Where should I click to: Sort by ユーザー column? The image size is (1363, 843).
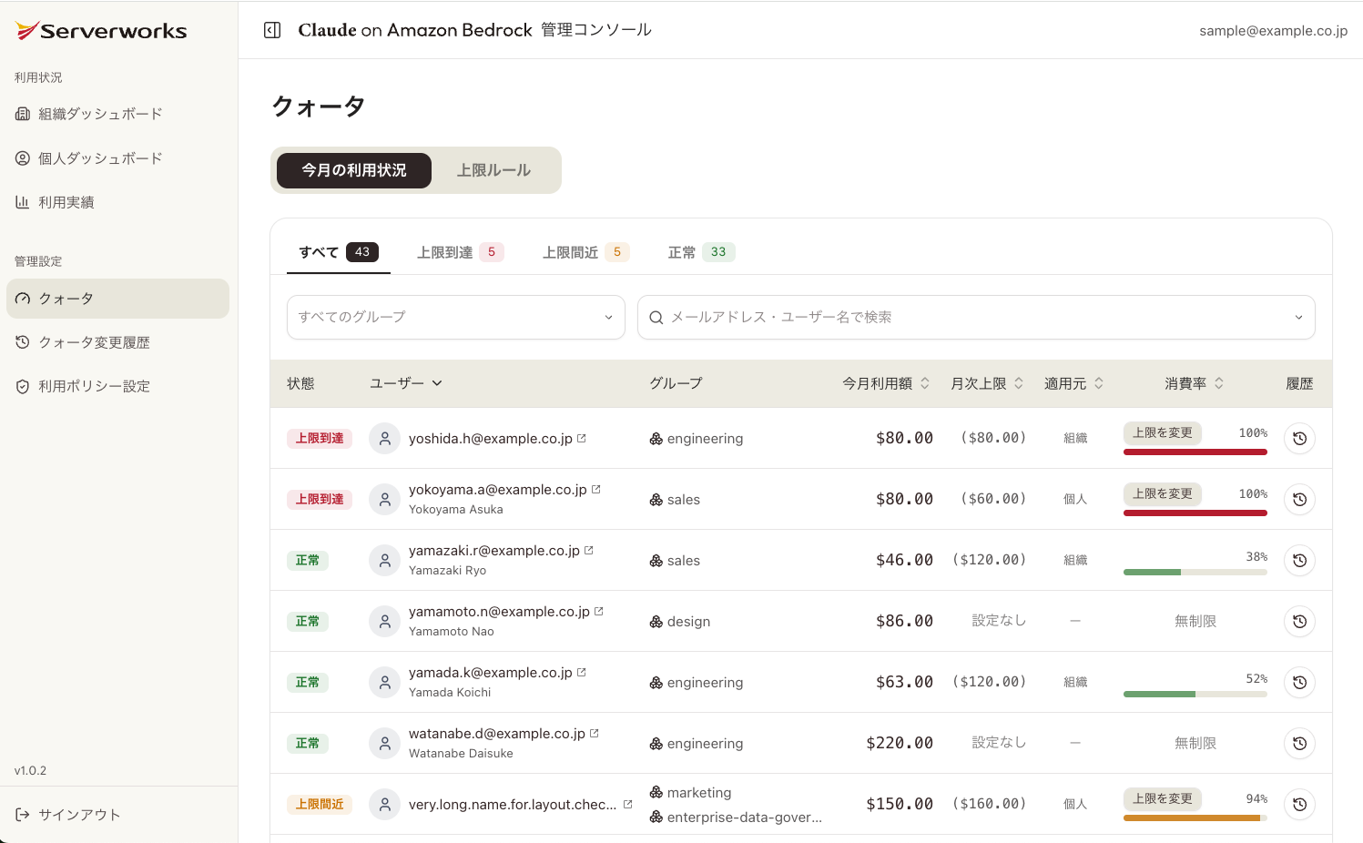(x=406, y=383)
